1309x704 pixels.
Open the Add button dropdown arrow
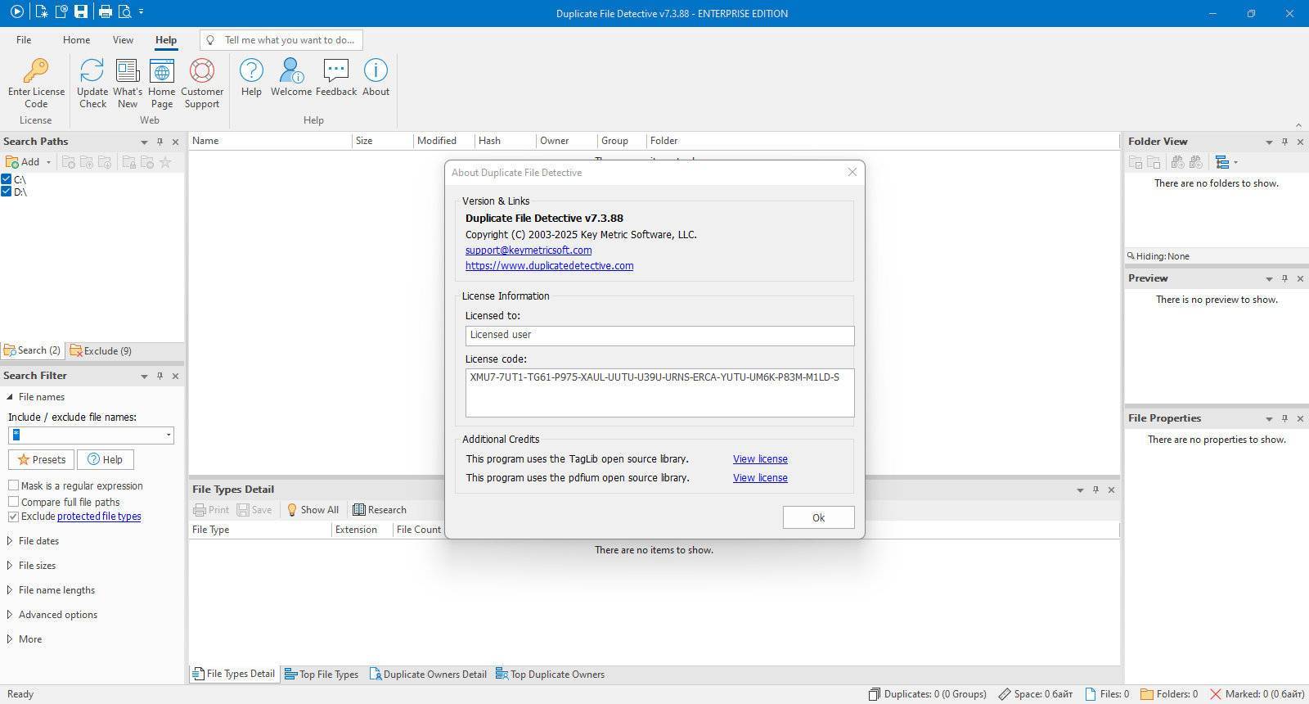tap(48, 162)
